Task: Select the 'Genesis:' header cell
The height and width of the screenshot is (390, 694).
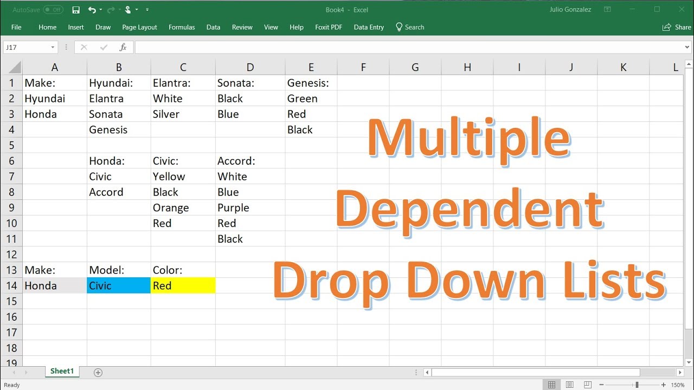Action: (311, 83)
